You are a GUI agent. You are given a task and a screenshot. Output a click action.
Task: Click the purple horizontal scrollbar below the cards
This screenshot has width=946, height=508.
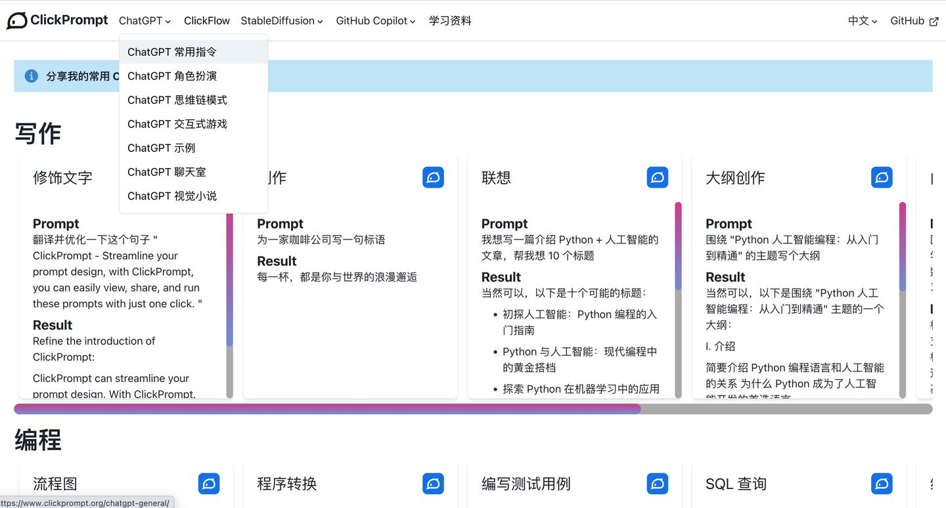pyautogui.click(x=327, y=408)
